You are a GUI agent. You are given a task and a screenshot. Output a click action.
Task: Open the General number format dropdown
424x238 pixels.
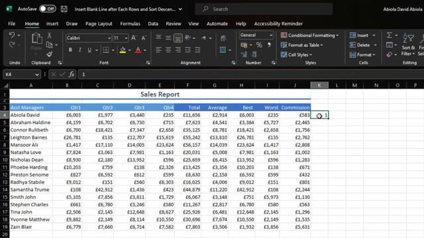pyautogui.click(x=271, y=35)
